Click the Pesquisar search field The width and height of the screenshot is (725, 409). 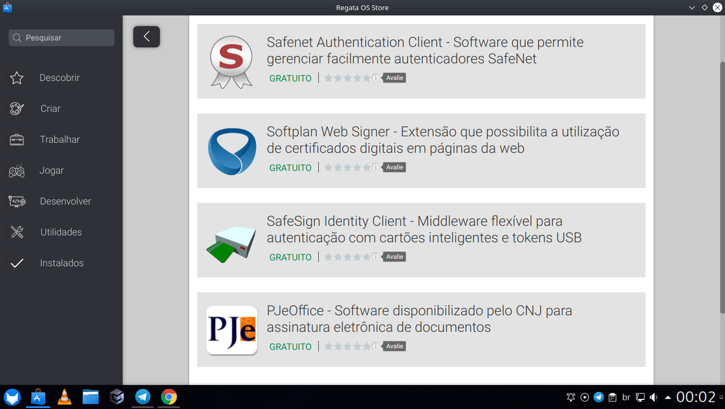(x=61, y=37)
